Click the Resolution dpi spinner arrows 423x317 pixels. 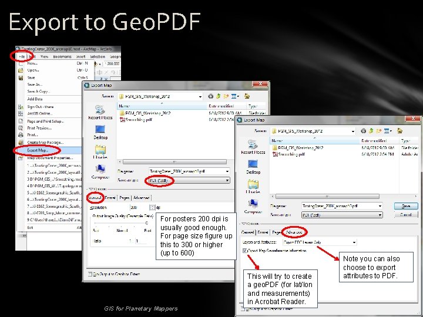pyautogui.click(x=152, y=208)
